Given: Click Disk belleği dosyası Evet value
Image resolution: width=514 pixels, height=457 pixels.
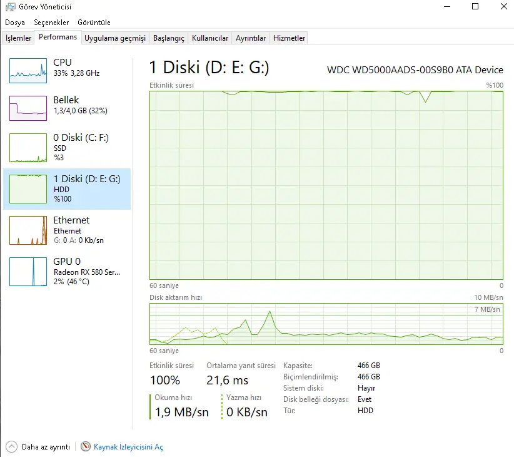Looking at the screenshot, I should point(365,399).
